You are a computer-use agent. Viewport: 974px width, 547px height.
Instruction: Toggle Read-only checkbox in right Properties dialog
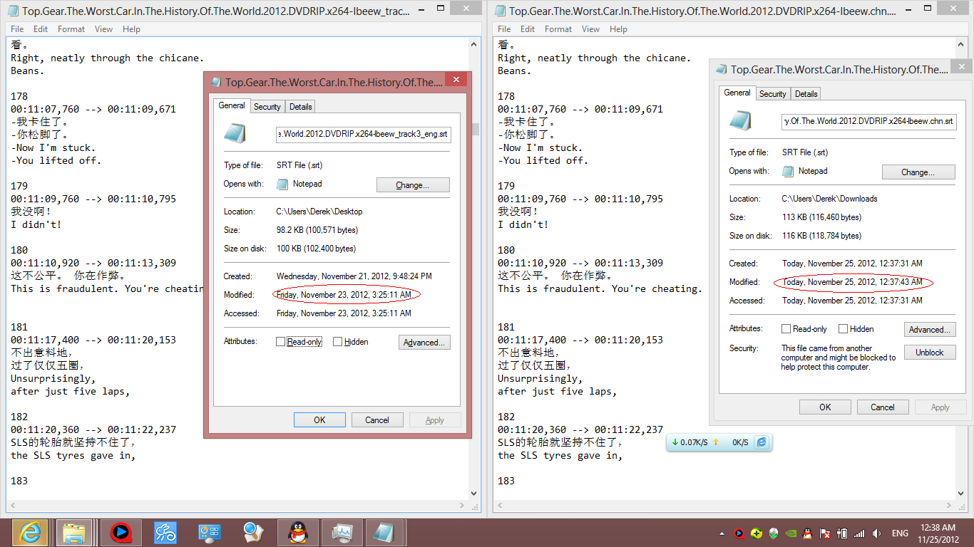pyautogui.click(x=786, y=329)
